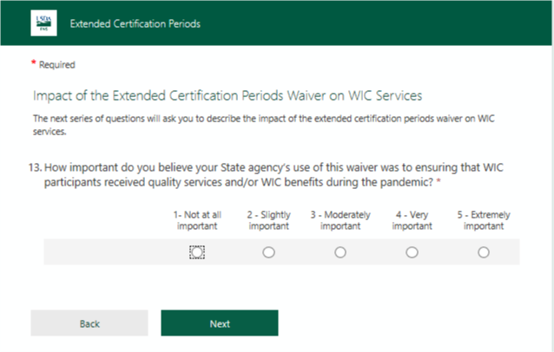Click the Extended Certification Periods header title
This screenshot has width=554, height=352.
tap(135, 23)
